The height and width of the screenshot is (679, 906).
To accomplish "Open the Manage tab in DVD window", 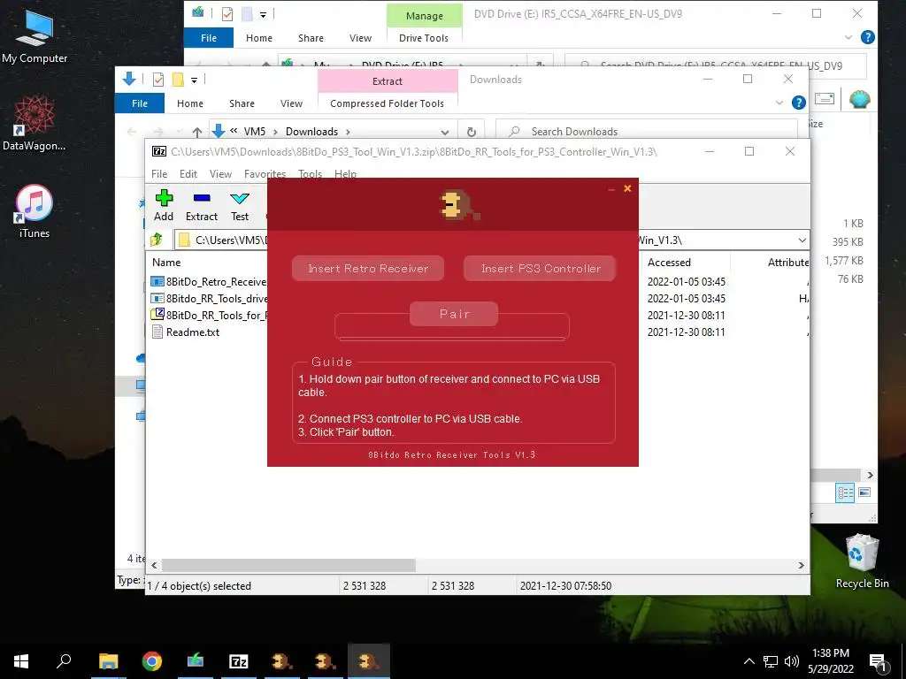I will tap(424, 16).
